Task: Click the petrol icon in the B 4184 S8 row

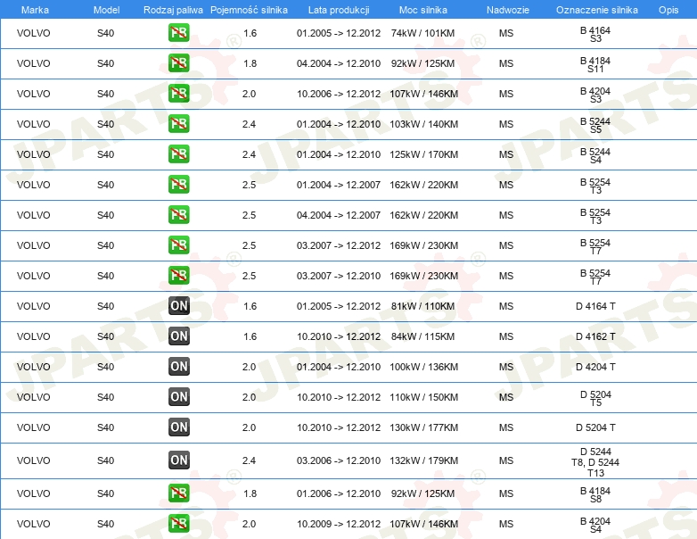Action: (x=178, y=493)
